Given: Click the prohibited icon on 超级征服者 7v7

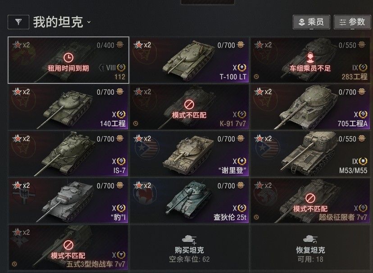Looking at the screenshot, I should (310, 198).
